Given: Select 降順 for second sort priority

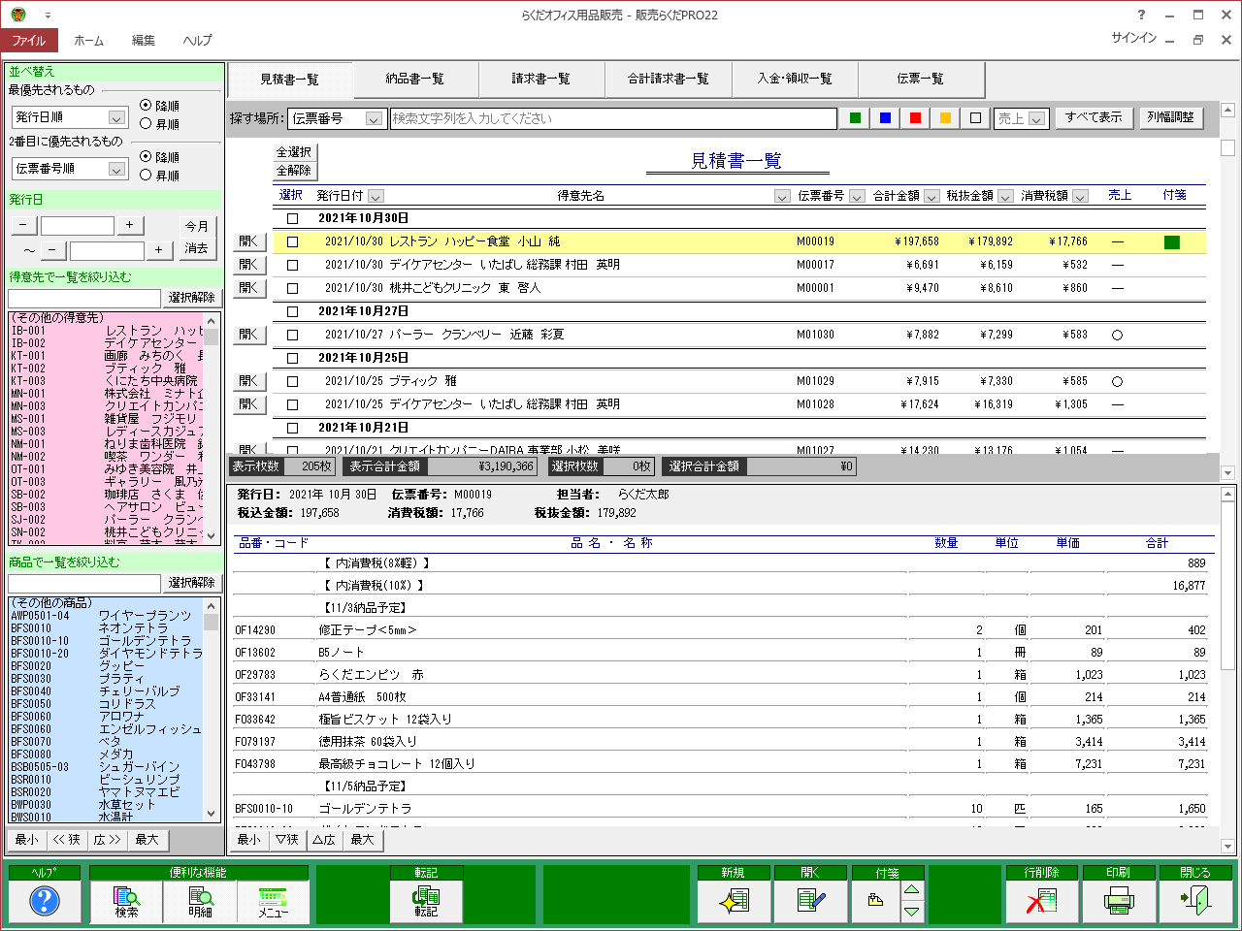Looking at the screenshot, I should click(146, 156).
